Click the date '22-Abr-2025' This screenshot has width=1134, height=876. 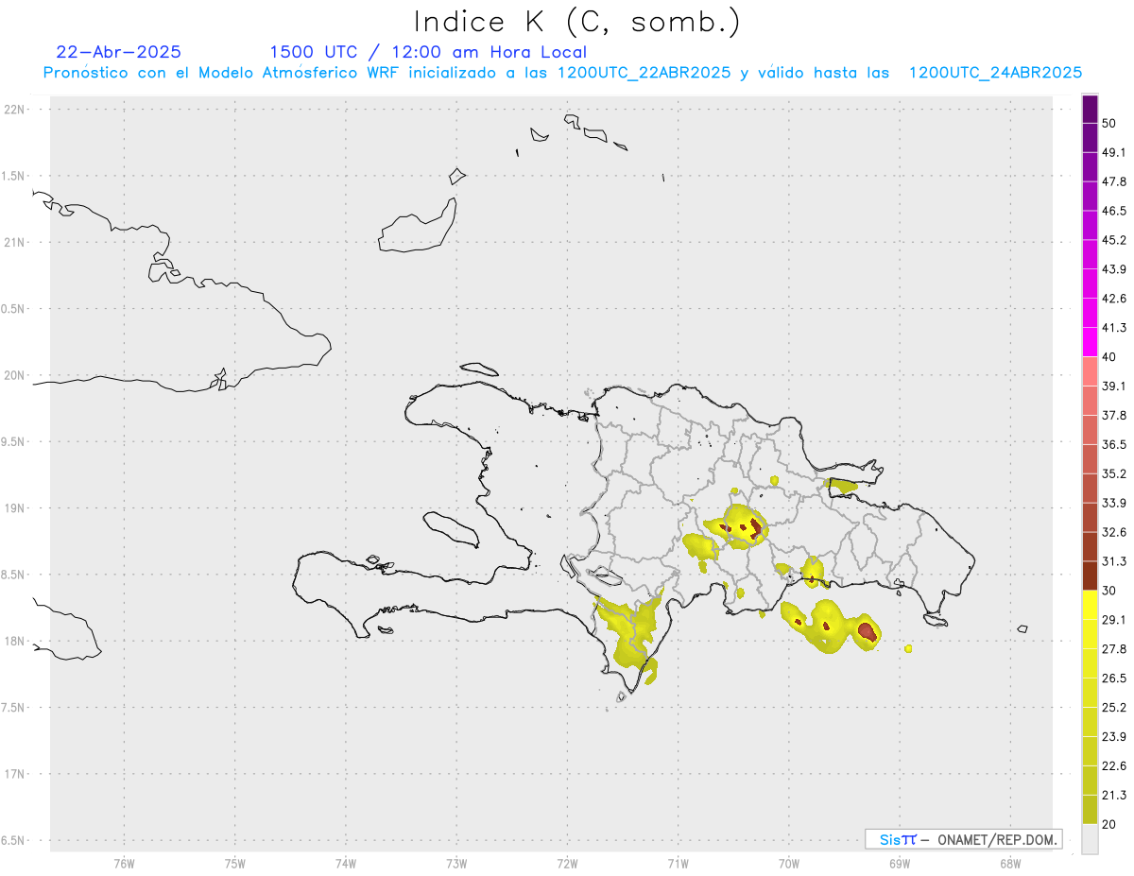coord(119,52)
